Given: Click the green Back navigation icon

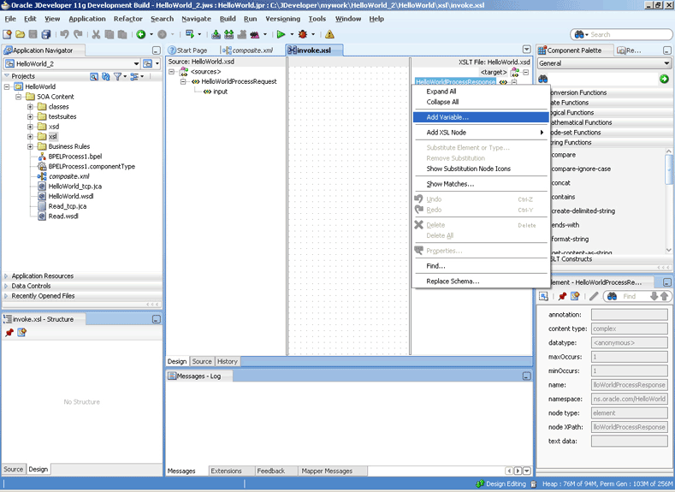Looking at the screenshot, I should pyautogui.click(x=140, y=34).
